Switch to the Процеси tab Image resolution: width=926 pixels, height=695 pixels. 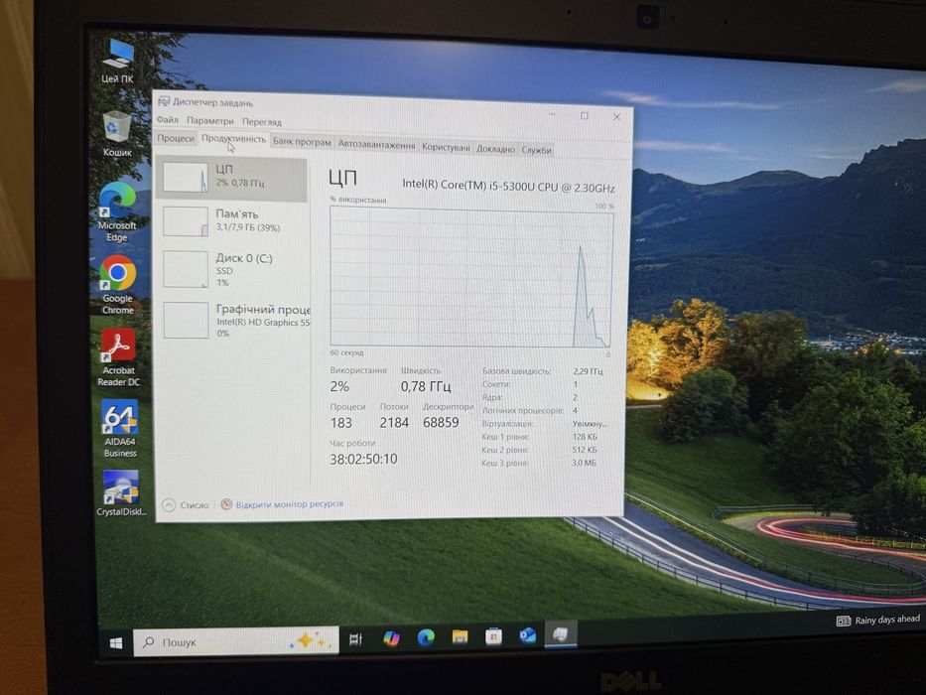click(176, 138)
